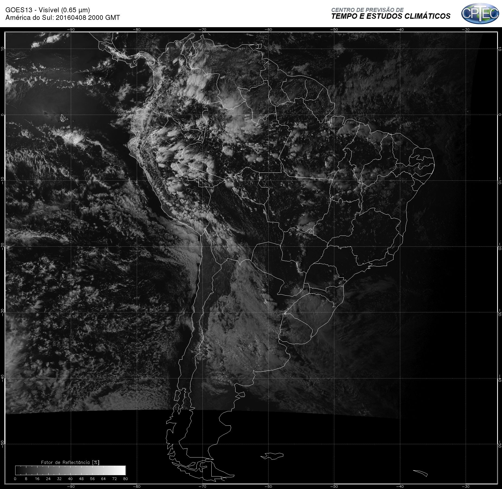Click the '-60' longitude label along the bottom
502x489 pixels.
(x=268, y=487)
